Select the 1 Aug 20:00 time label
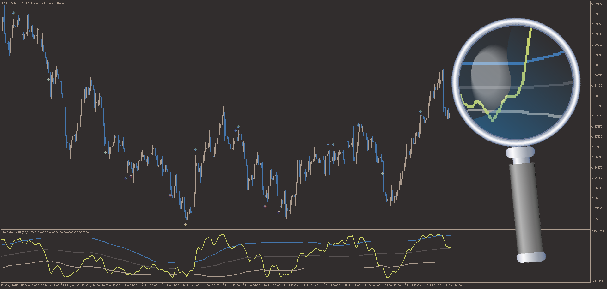The width and height of the screenshot is (607, 289). tap(454, 286)
